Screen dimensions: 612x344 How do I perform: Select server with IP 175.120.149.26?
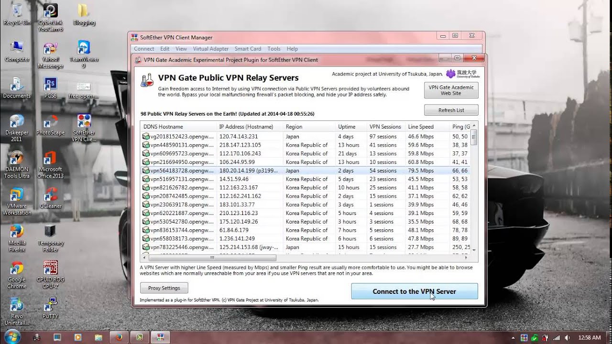point(305,222)
